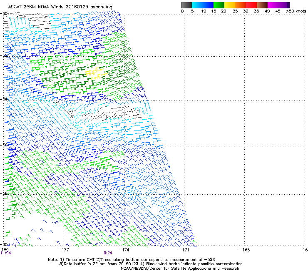Click the latitude label '-56'
The image size is (308, 271).
(4, 145)
